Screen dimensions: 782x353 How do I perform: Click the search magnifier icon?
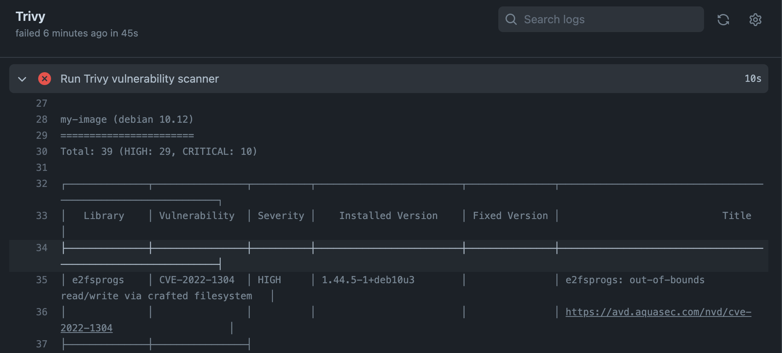click(x=511, y=19)
